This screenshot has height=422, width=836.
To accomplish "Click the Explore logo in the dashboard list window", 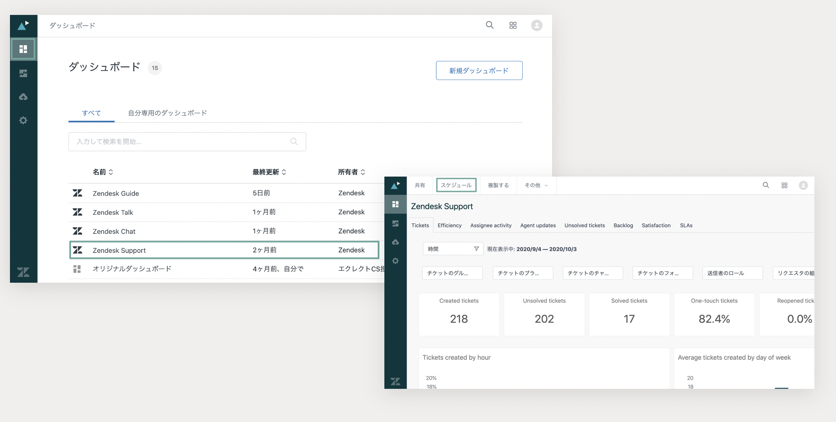I will [x=23, y=26].
